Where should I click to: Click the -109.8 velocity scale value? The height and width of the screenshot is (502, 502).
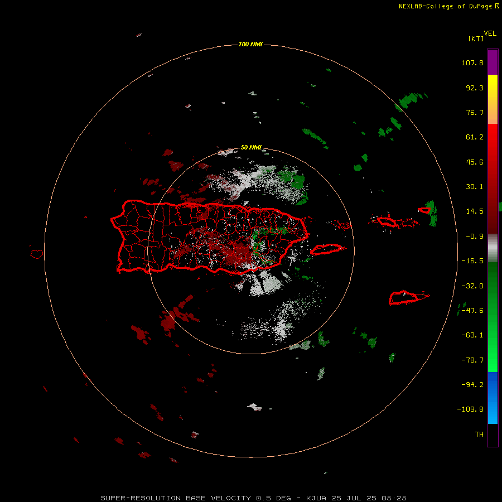tap(470, 409)
